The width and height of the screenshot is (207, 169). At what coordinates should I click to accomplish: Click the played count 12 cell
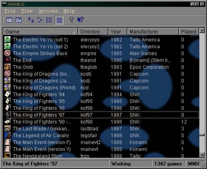tap(184, 122)
